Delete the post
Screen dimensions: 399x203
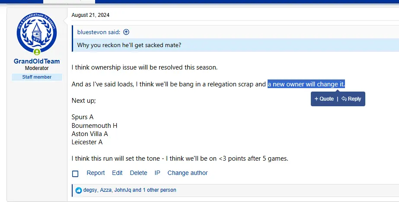coord(138,173)
